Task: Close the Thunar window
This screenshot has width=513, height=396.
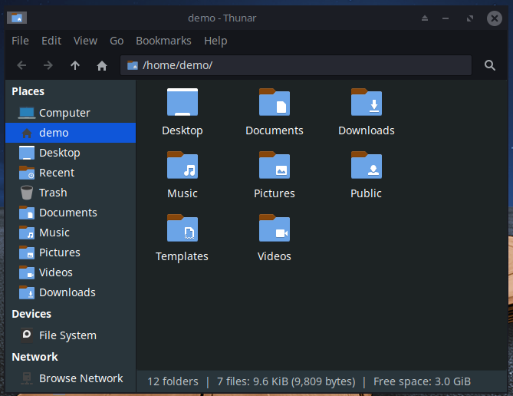Action: pos(495,18)
